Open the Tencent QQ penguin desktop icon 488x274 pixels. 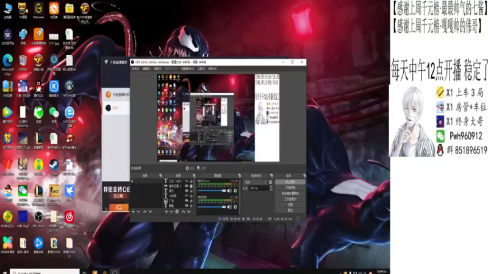[x=38, y=88]
